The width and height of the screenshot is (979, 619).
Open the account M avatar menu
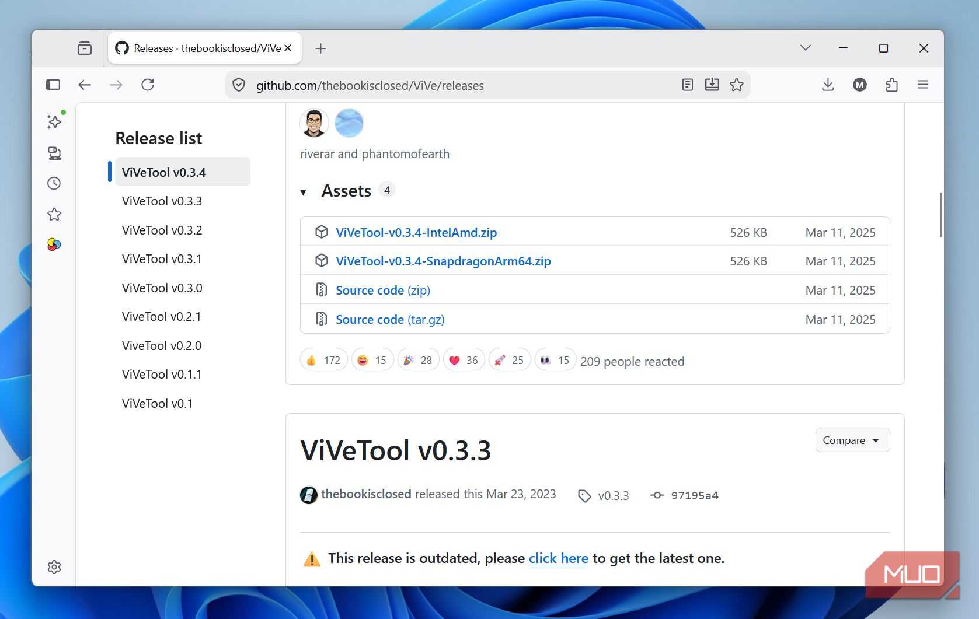[x=860, y=85]
